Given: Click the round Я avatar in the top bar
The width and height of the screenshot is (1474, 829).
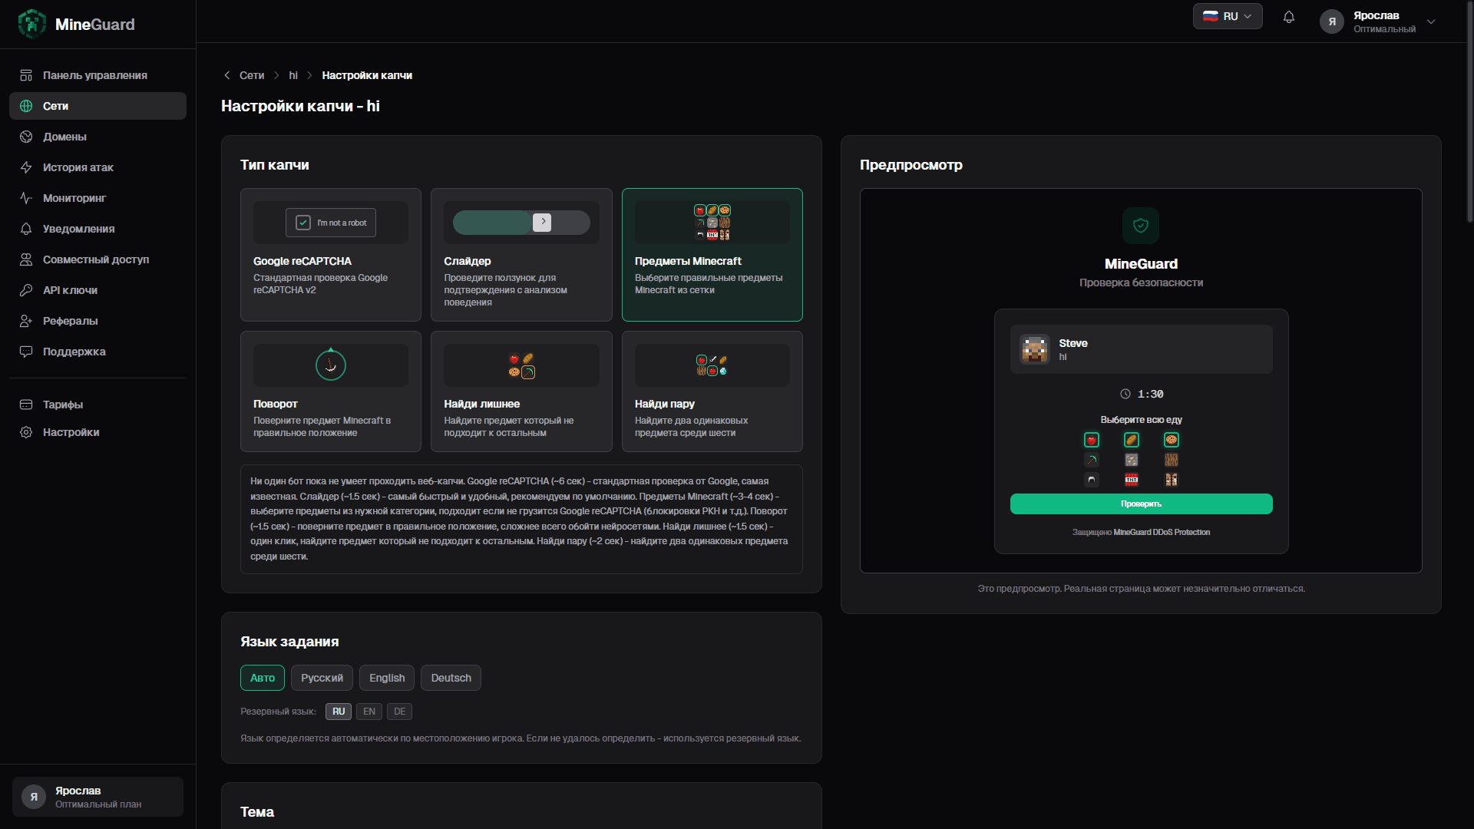Looking at the screenshot, I should pyautogui.click(x=1332, y=21).
